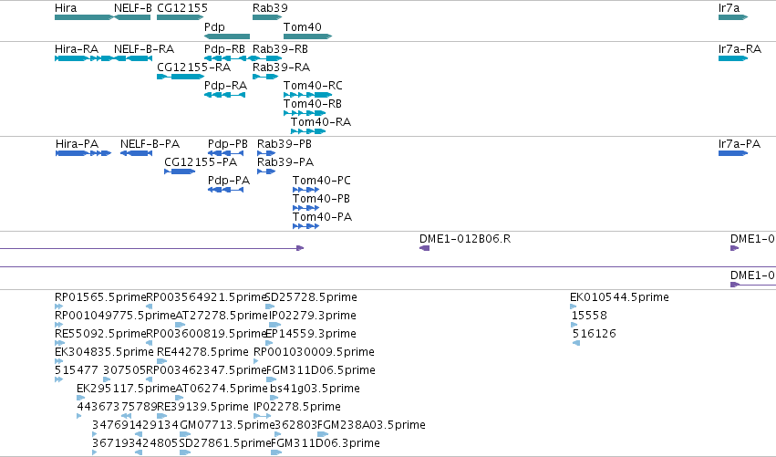
Task: Select the NELF-B-PA protein label
Action: 150,143
